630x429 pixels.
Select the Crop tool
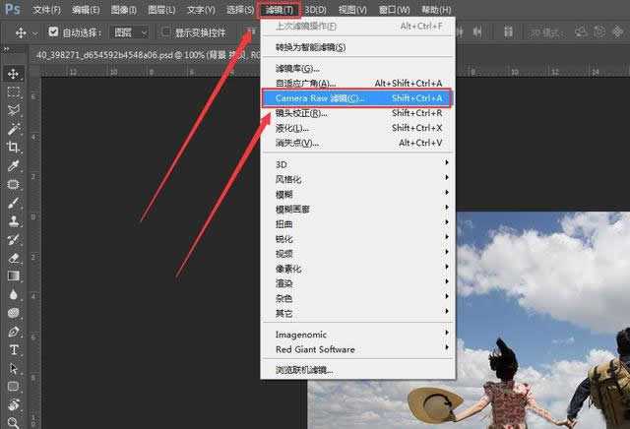[x=14, y=147]
